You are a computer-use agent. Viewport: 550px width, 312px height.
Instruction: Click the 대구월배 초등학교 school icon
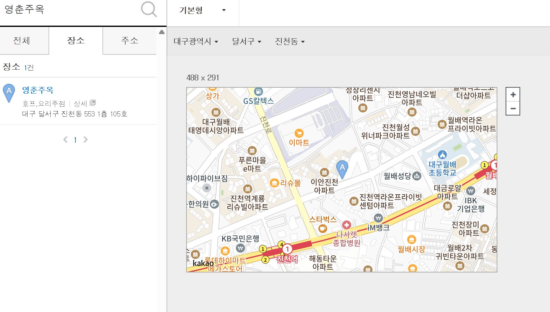[x=442, y=155]
